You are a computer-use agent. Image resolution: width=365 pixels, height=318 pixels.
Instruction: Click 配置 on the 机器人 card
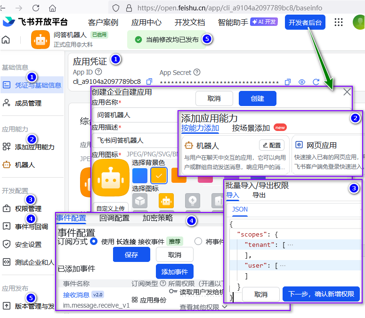click(272, 145)
